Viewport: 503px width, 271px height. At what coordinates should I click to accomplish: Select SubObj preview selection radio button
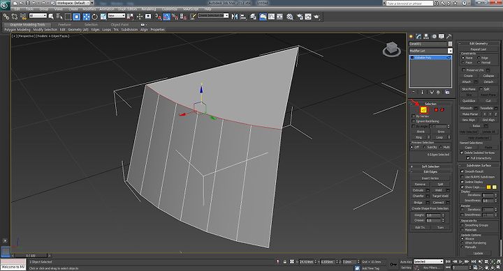pyautogui.click(x=425, y=147)
